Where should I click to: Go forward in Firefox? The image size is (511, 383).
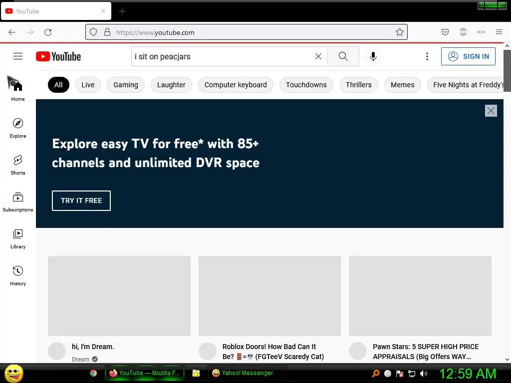(x=30, y=32)
